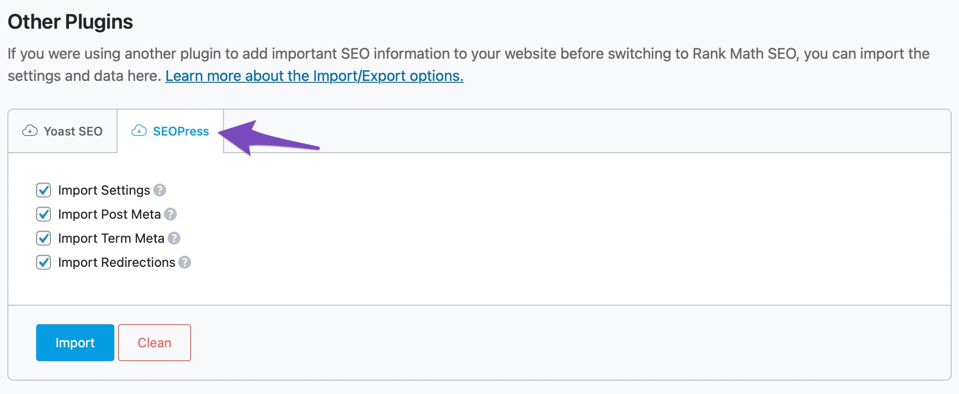Click the cloud download icon on Yoast SEO tab
This screenshot has height=394, width=959.
(30, 131)
